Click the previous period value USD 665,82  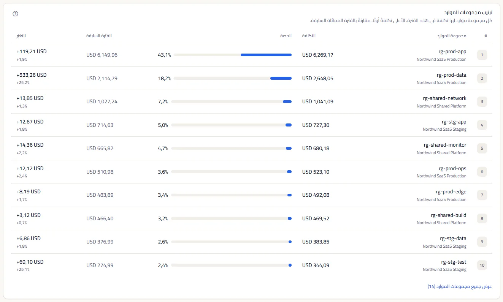pos(100,148)
